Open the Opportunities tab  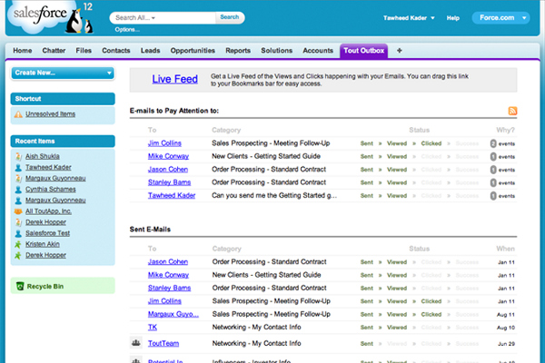click(x=193, y=51)
